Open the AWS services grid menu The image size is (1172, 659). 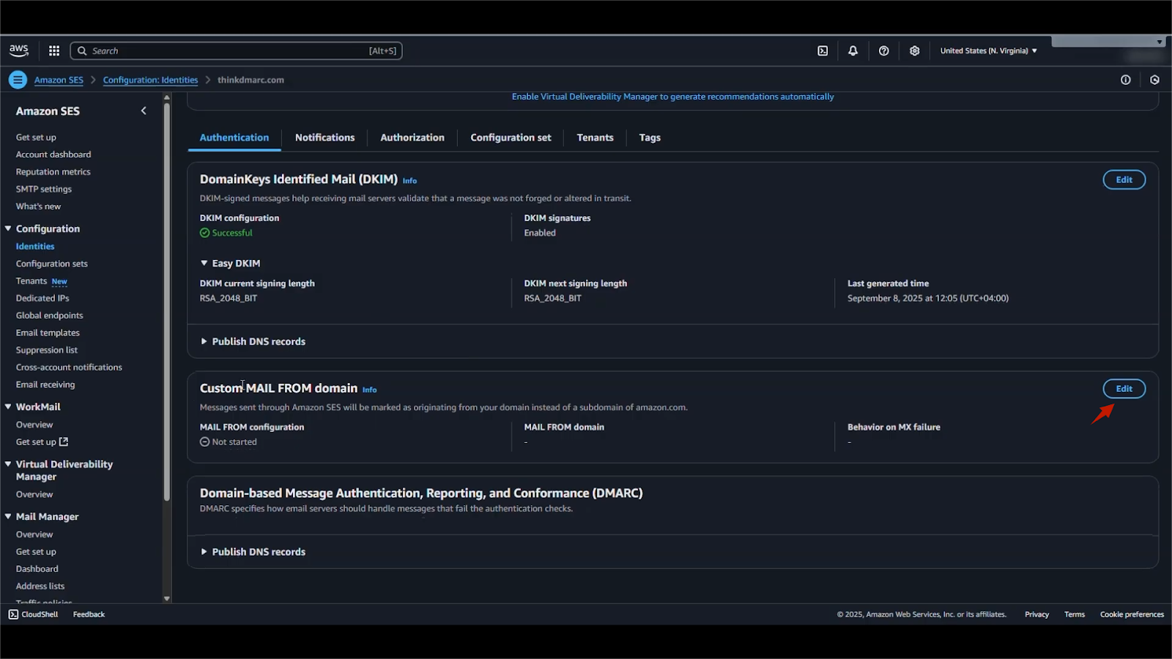(x=54, y=51)
